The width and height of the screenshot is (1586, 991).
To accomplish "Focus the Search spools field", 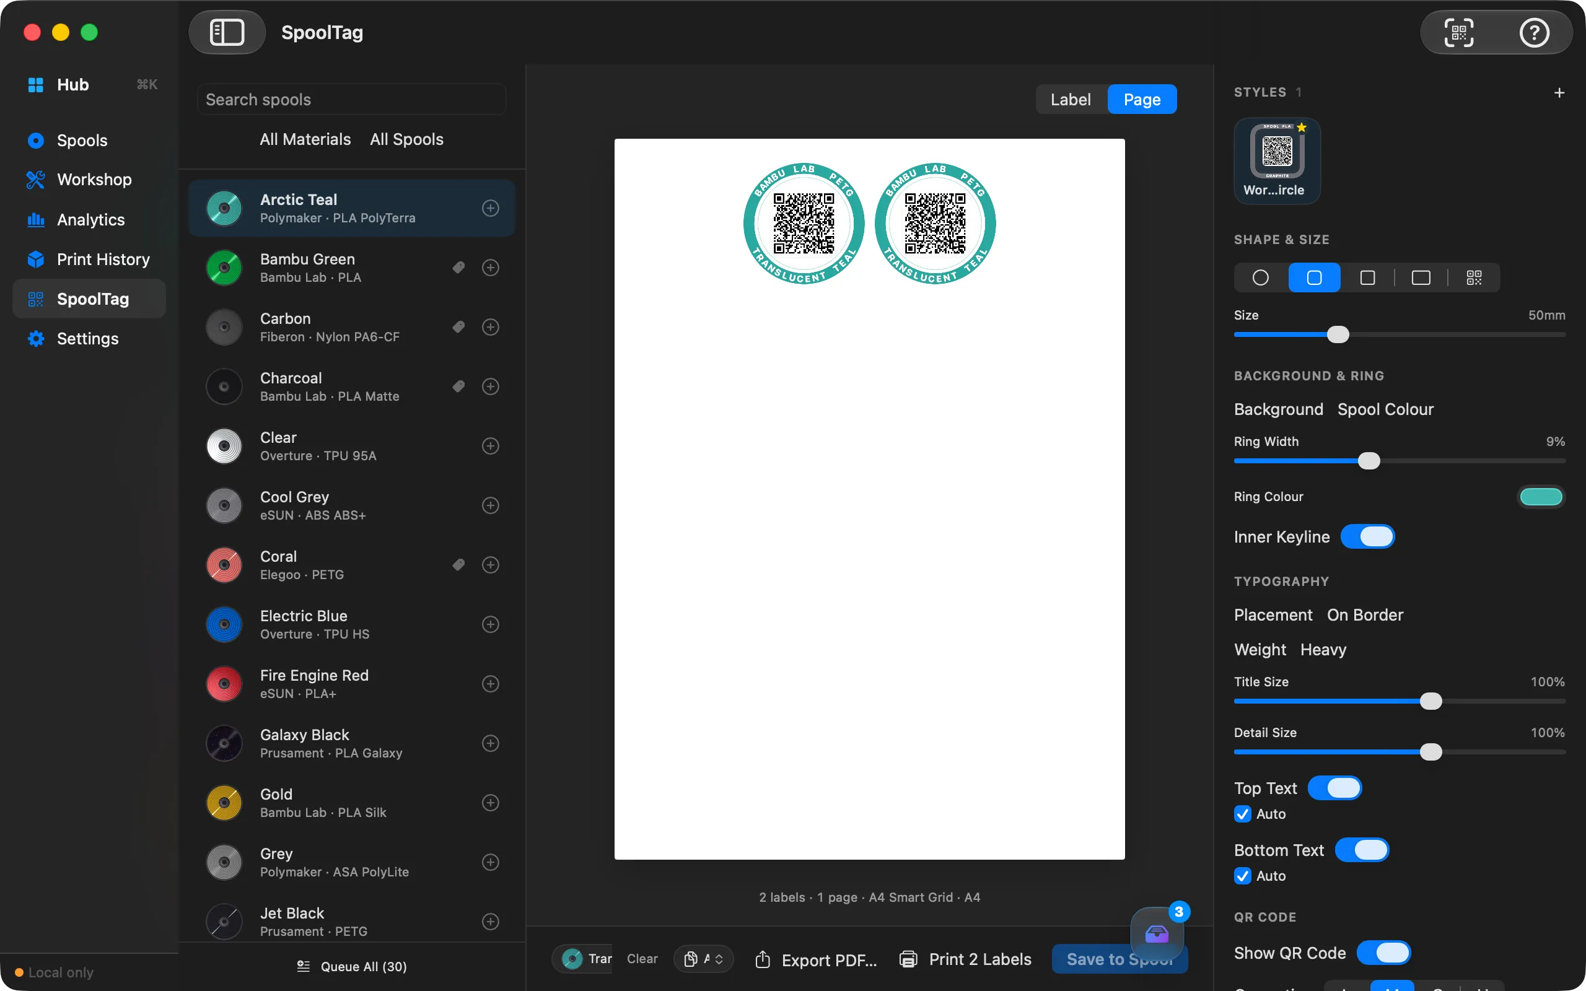I will click(x=352, y=100).
